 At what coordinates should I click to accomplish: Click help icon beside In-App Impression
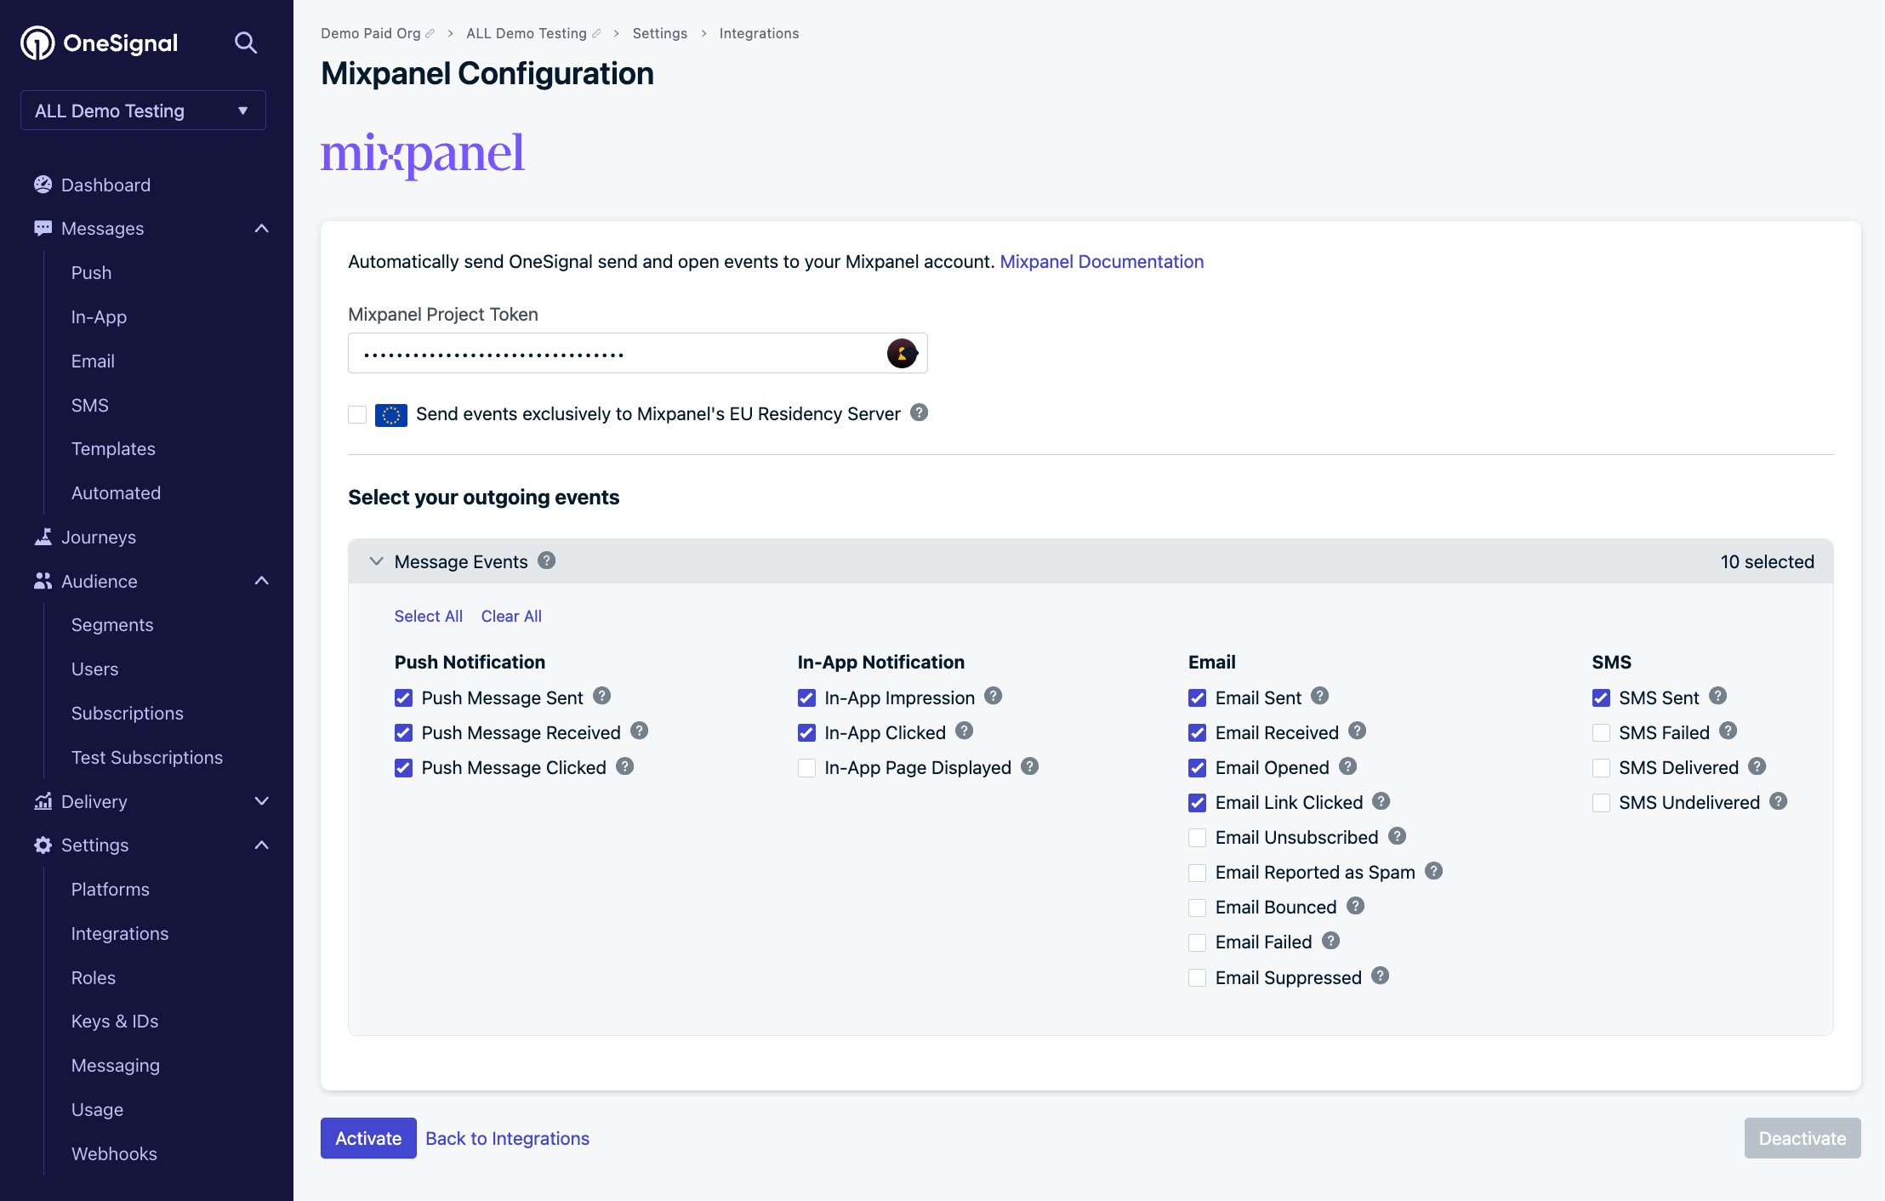click(x=994, y=696)
